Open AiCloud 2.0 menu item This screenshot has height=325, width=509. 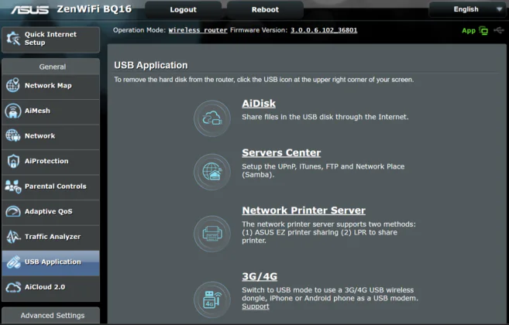point(50,287)
